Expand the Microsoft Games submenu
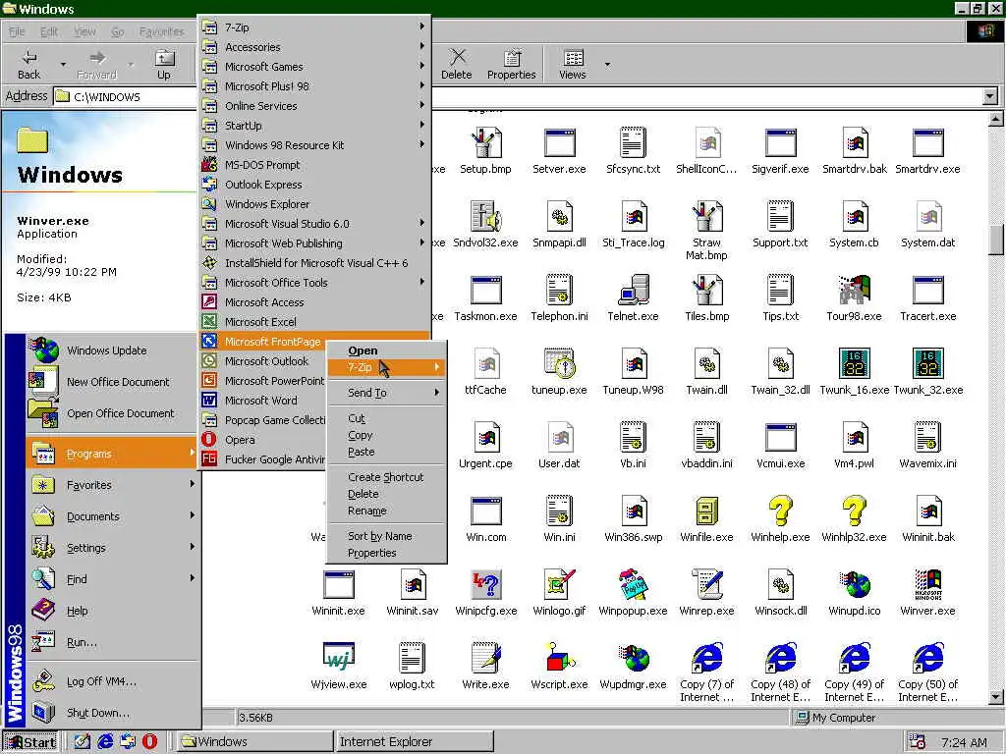The height and width of the screenshot is (754, 1006). coord(313,67)
